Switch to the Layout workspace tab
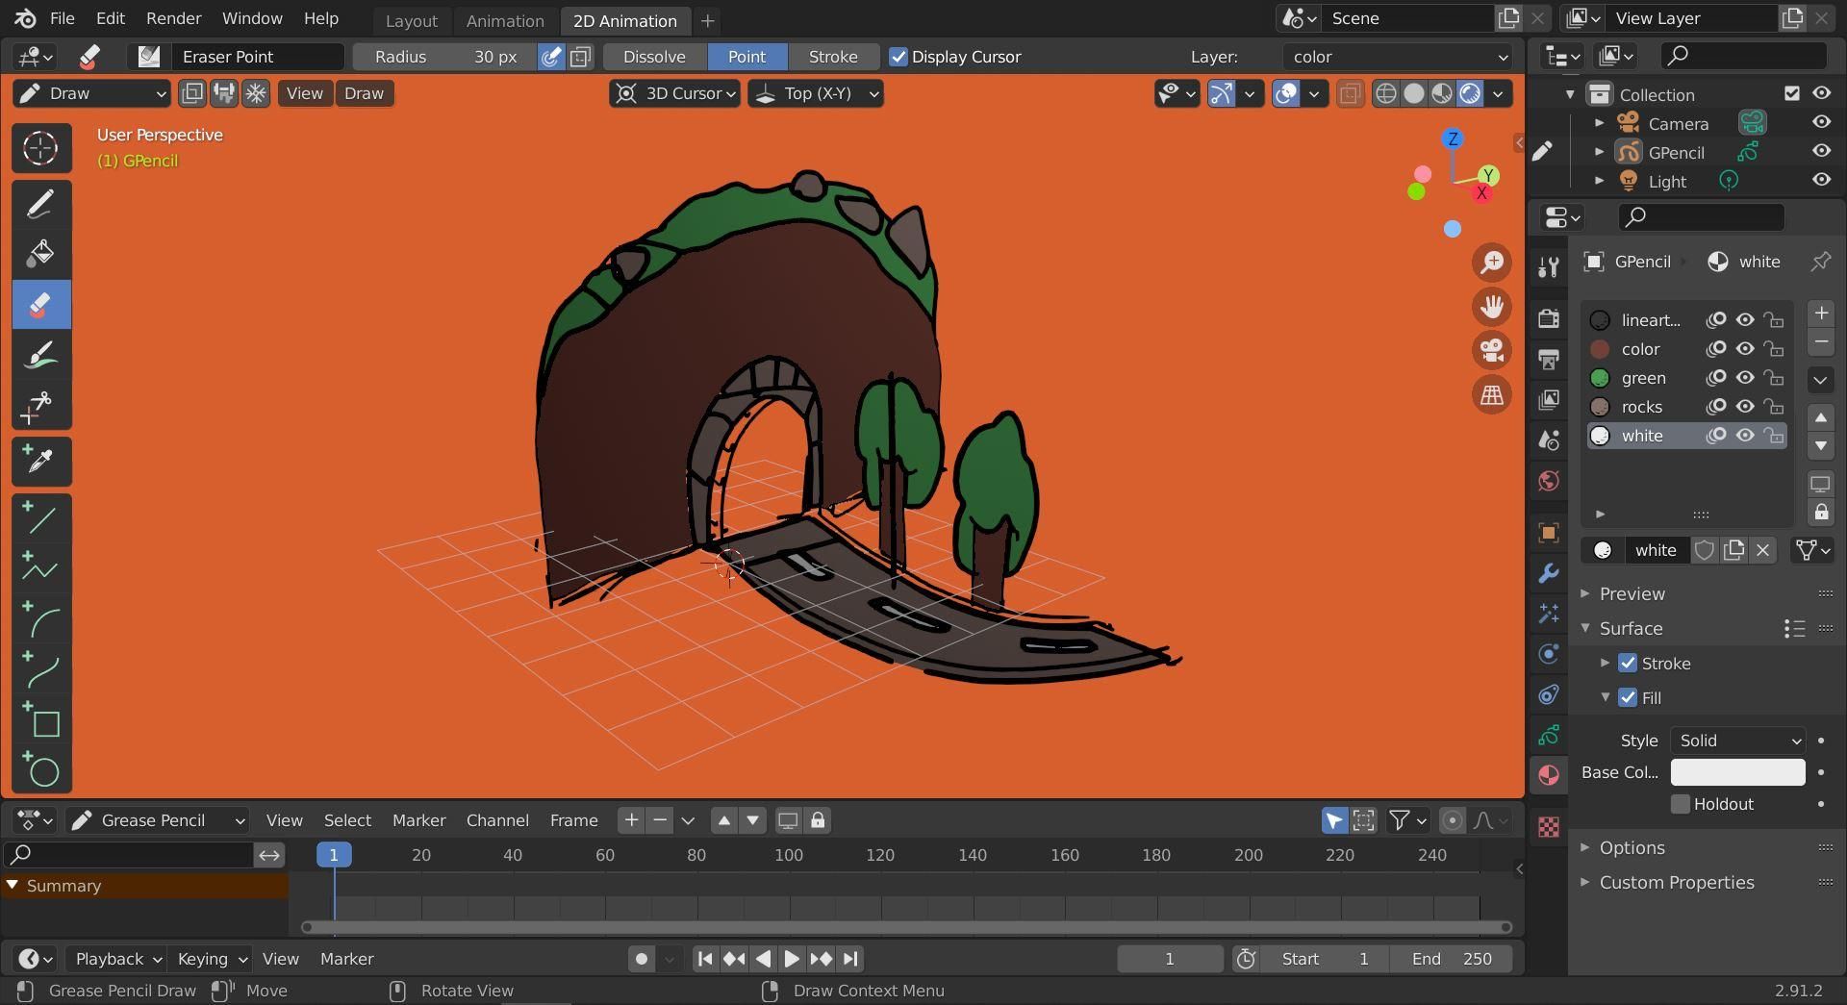Viewport: 1847px width, 1005px height. pos(411,20)
